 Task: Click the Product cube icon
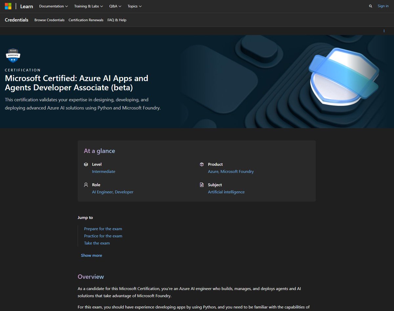pos(202,164)
